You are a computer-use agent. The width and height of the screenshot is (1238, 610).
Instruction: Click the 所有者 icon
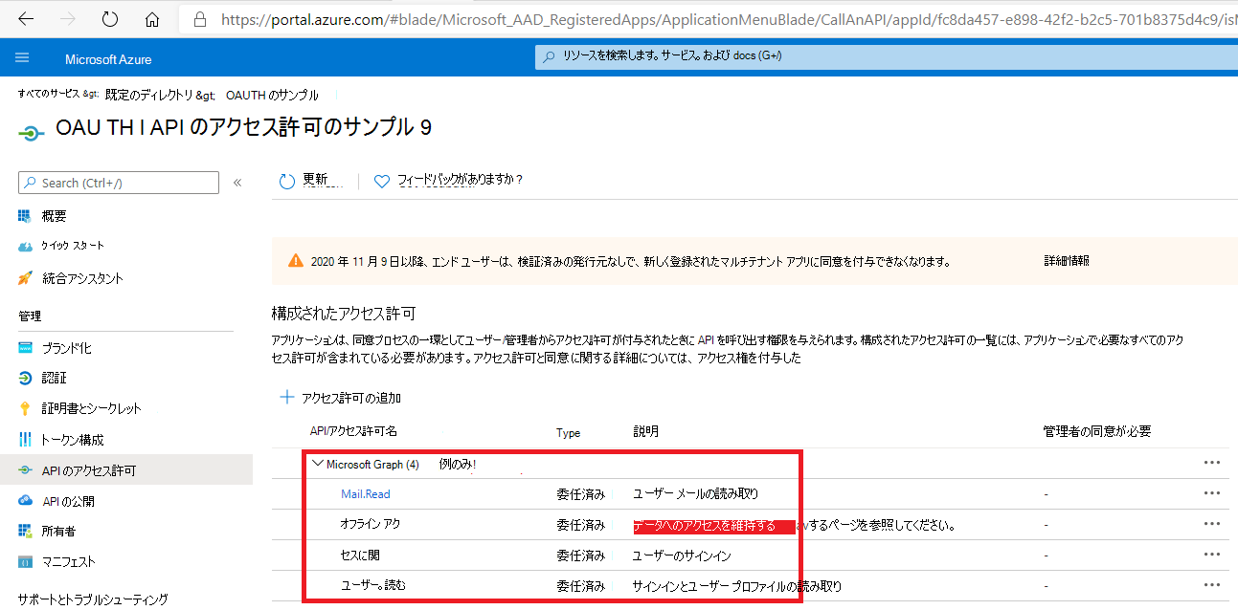(x=25, y=531)
